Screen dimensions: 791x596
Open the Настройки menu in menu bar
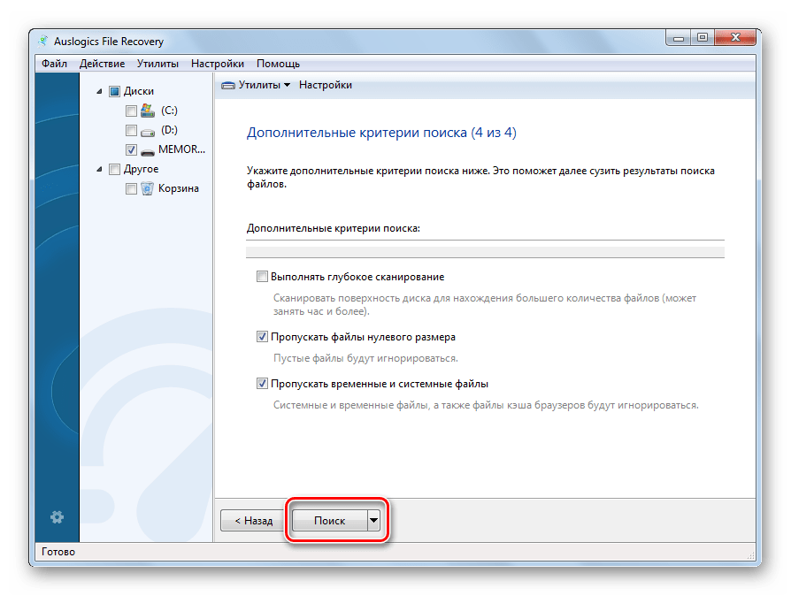tap(218, 64)
